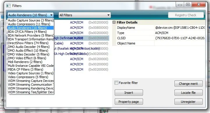Screen dimensions: 210x113
Task: Choose Multi-Instance Capable VBI Codecs entry
Action: coord(31,66)
